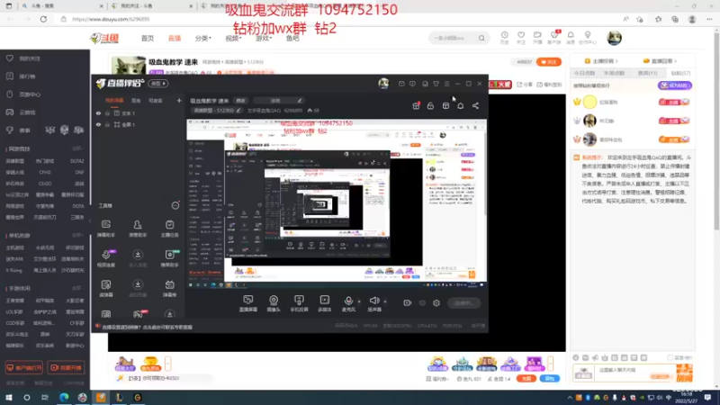This screenshot has width=720, height=405.
Task: Expand the small panel arrow beside bottom-left activity banners
Action: [x=168, y=364]
